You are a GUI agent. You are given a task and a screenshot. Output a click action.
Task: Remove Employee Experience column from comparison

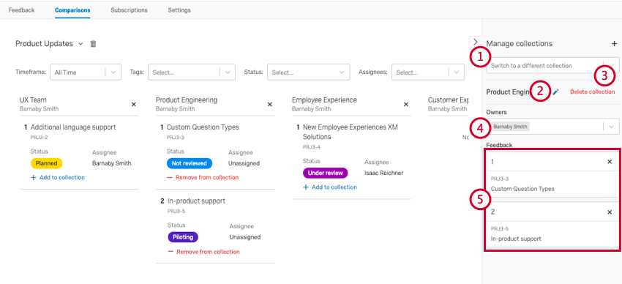406,105
